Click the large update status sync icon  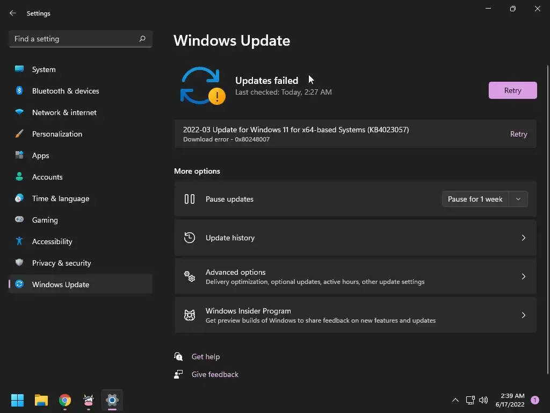(x=202, y=86)
